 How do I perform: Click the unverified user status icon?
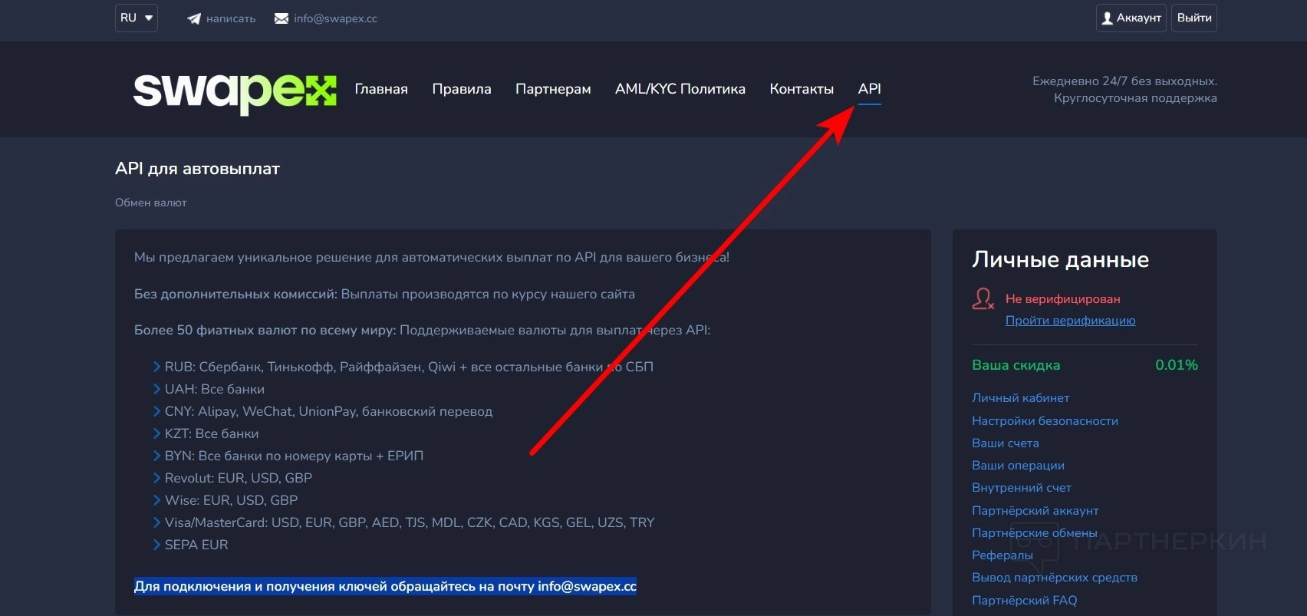coord(983,298)
